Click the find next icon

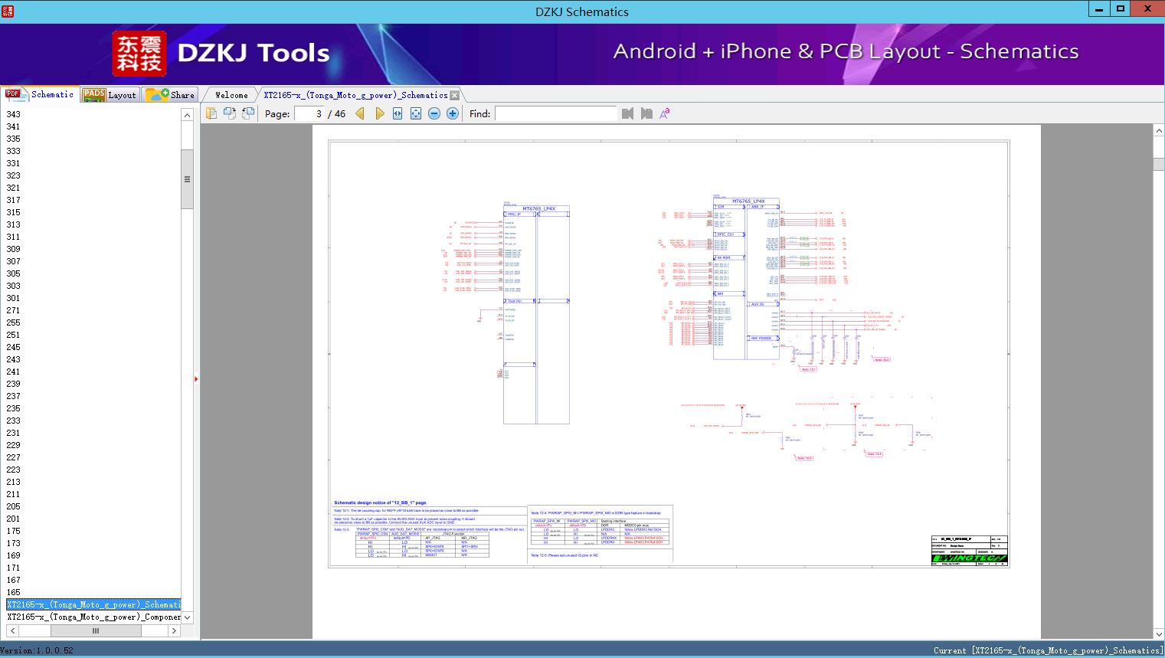point(646,113)
